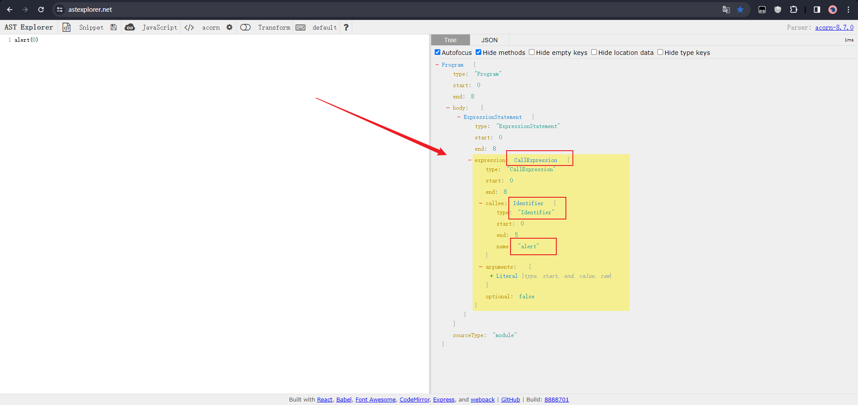Open the GitHub footer link
858x405 pixels.
click(x=511, y=400)
